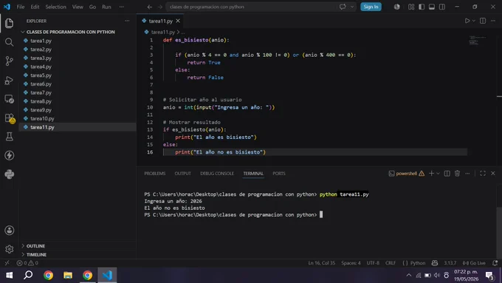Toggle primary side bar visibility
Image resolution: width=502 pixels, height=283 pixels.
click(422, 7)
